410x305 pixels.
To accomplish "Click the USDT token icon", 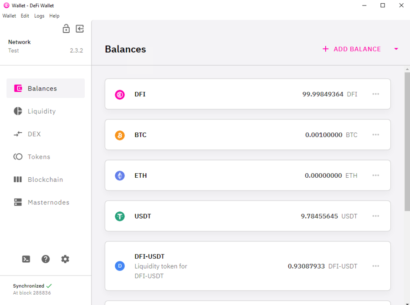I will pyautogui.click(x=120, y=216).
